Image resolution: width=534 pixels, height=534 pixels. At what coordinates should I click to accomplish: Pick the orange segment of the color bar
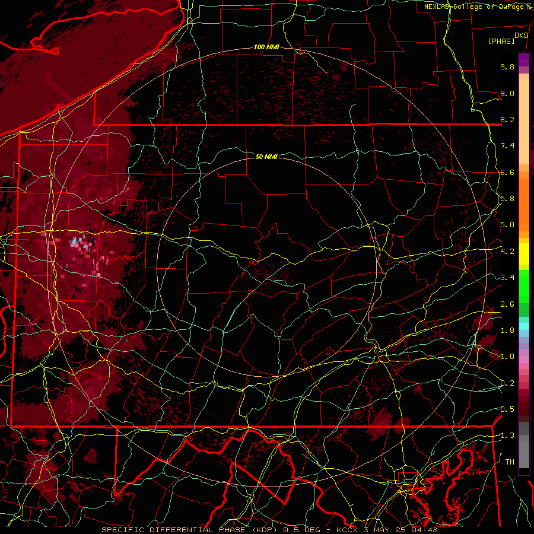pos(524,204)
